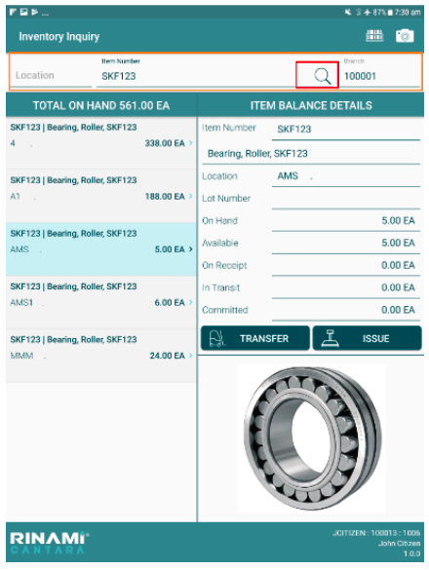The height and width of the screenshot is (570, 429).
Task: Click On Hand value 5.00 EA
Action: tap(398, 220)
